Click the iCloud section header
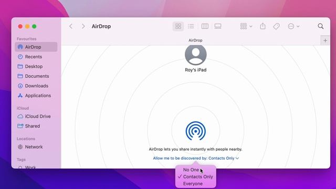The image size is (336, 189). click(23, 108)
